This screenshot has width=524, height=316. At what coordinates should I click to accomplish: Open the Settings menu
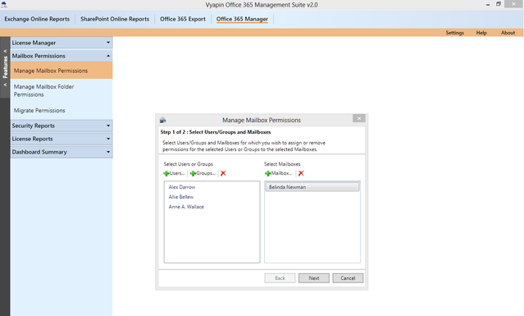[455, 33]
